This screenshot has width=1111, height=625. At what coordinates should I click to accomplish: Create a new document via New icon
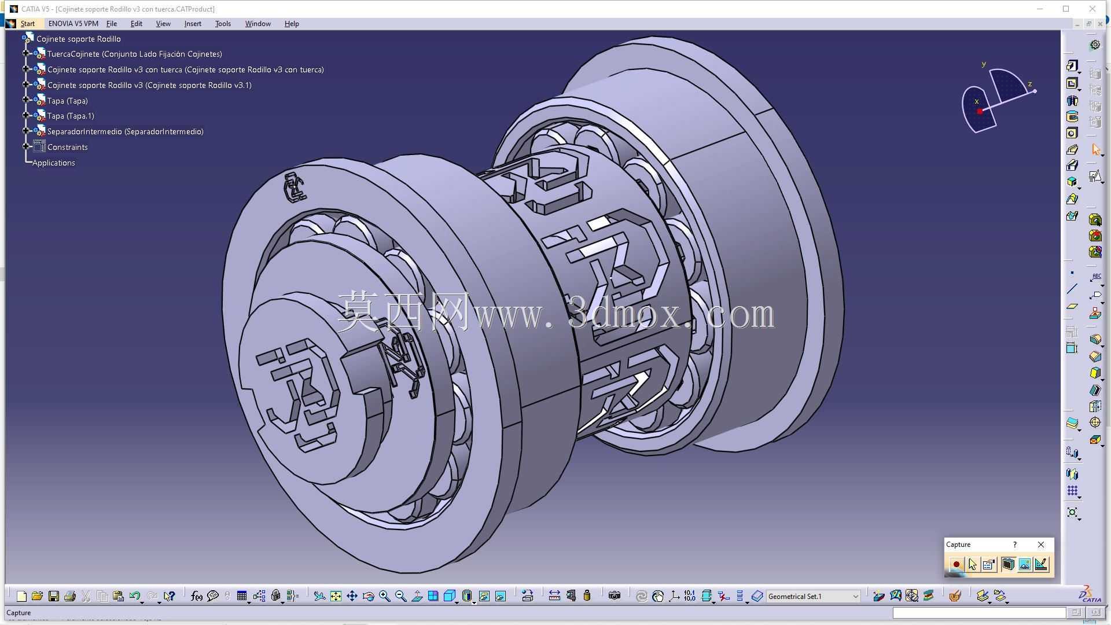tap(21, 596)
